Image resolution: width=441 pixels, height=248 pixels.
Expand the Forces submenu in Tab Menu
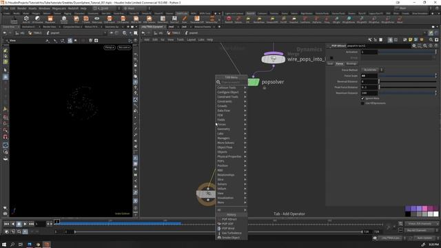pyautogui.click(x=232, y=124)
